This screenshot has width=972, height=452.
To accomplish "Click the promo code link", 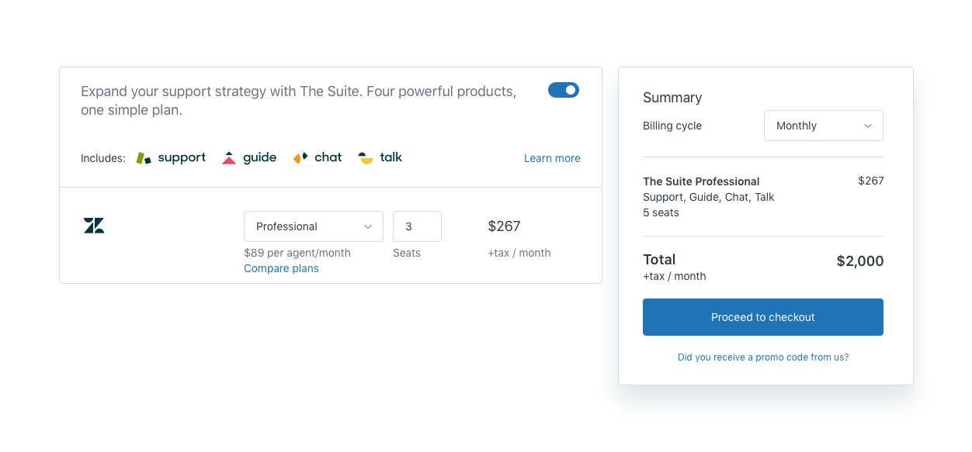I will 762,357.
